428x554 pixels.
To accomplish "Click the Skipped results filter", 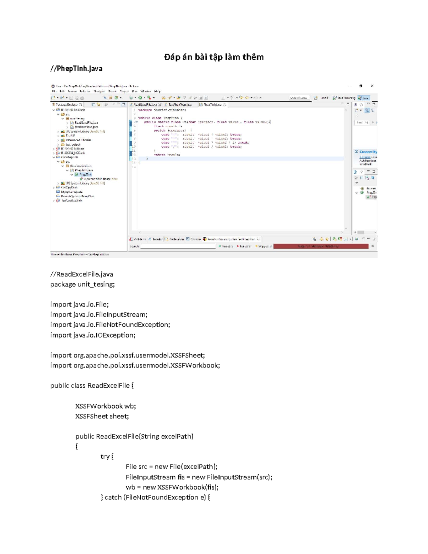I will (264, 246).
